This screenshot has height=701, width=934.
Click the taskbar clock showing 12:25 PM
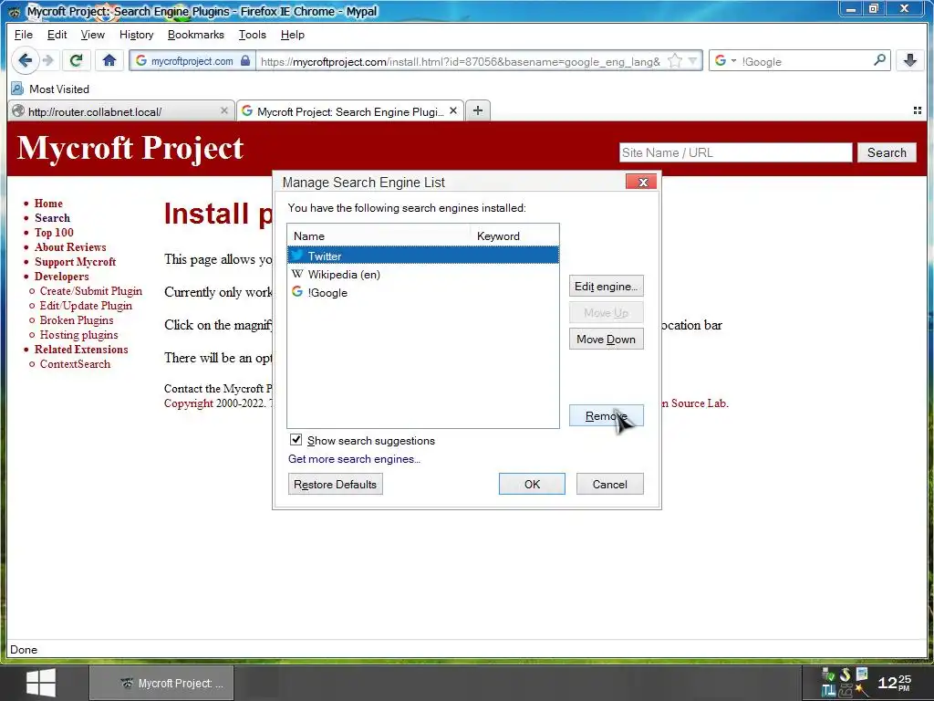click(895, 682)
